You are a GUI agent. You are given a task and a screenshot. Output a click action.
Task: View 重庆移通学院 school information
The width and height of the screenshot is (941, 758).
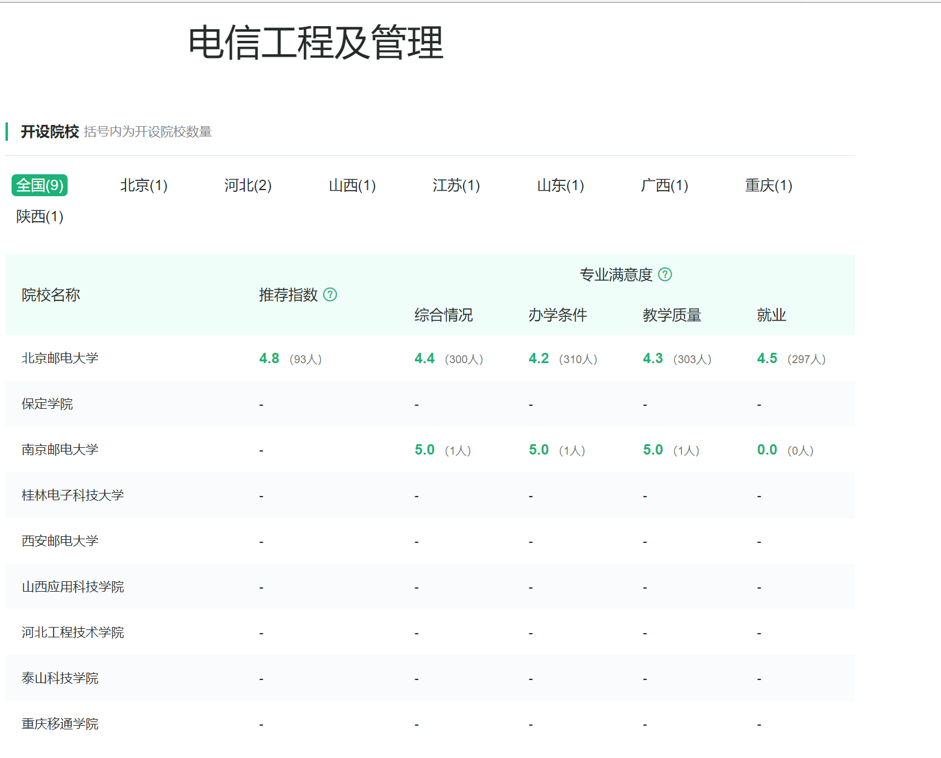pos(59,723)
